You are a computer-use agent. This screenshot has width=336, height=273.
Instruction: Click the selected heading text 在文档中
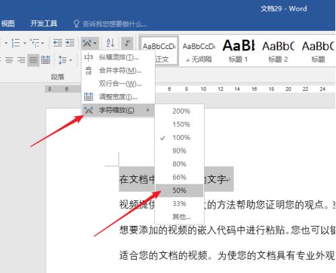coord(137,180)
